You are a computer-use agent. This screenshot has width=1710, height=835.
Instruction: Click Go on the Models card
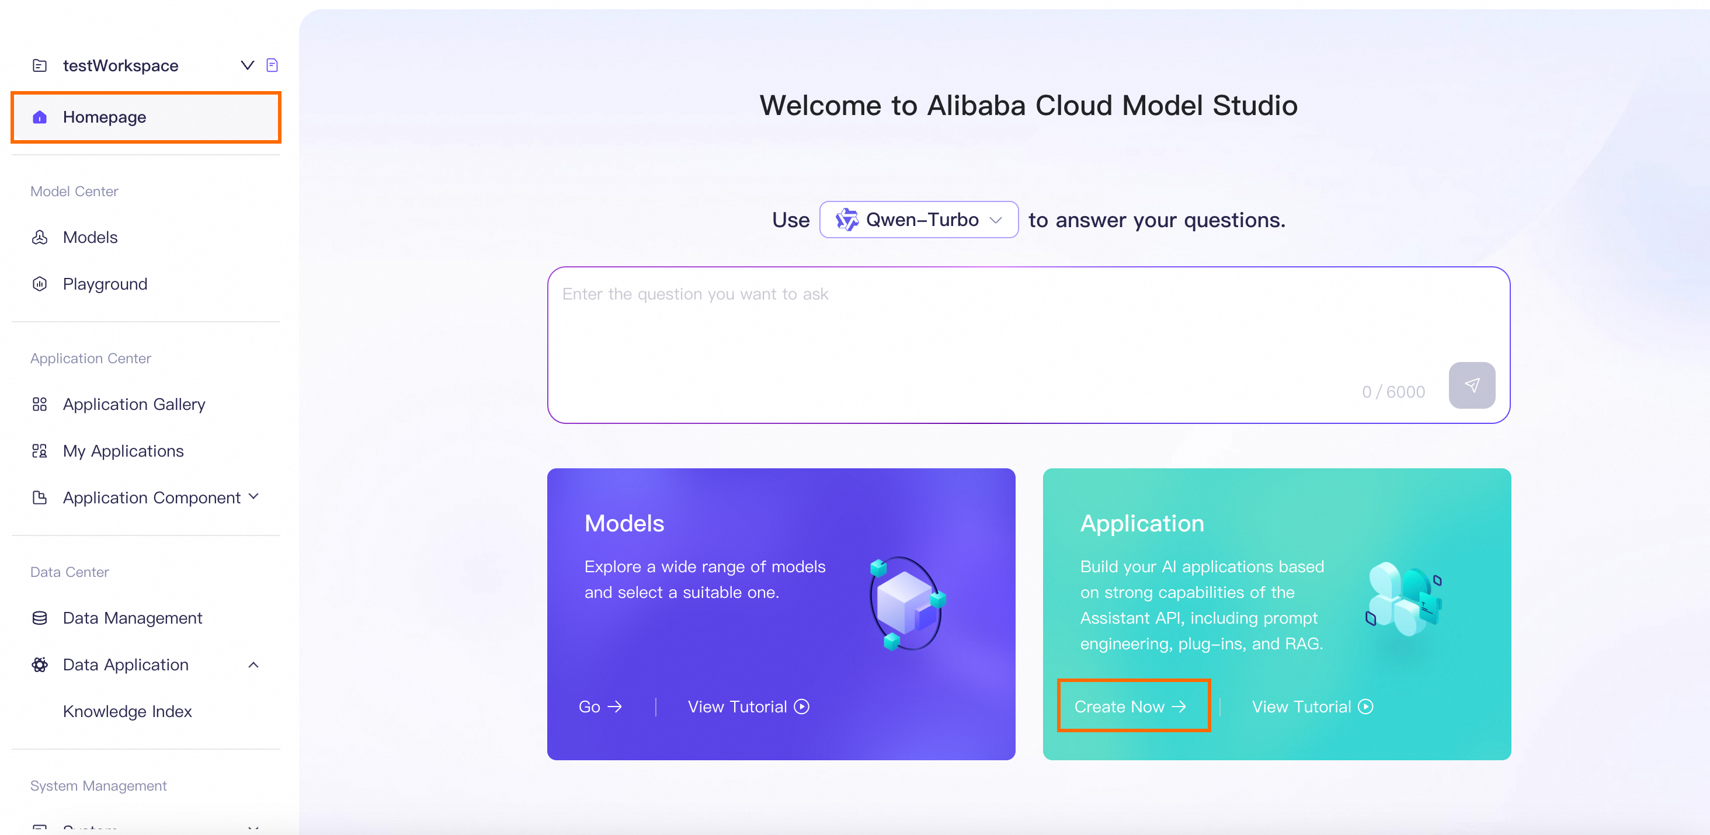[x=599, y=706]
